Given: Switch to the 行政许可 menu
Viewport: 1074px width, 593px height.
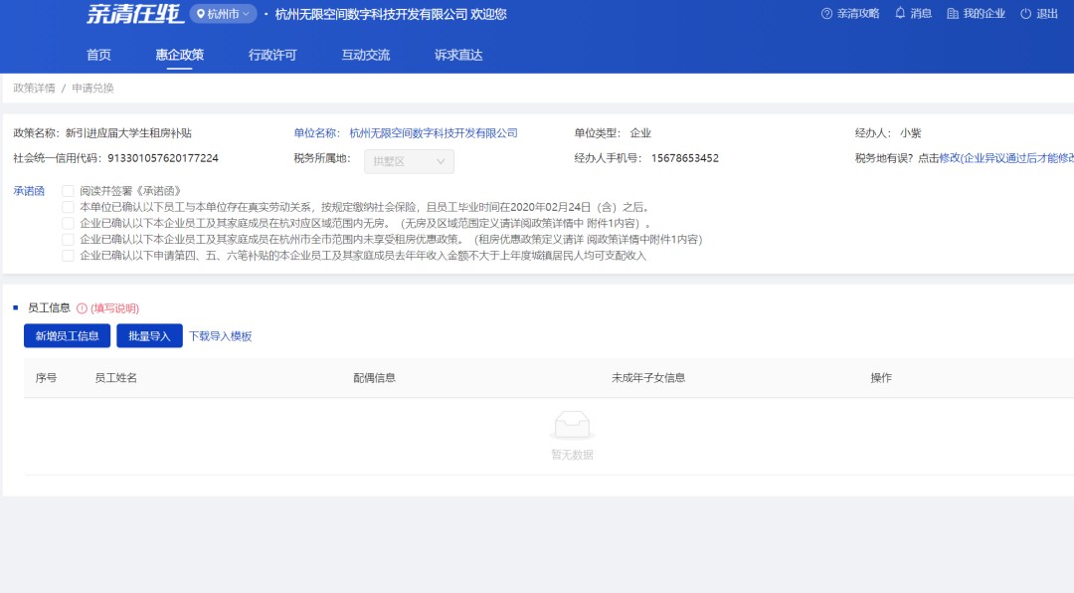Looking at the screenshot, I should coord(274,55).
